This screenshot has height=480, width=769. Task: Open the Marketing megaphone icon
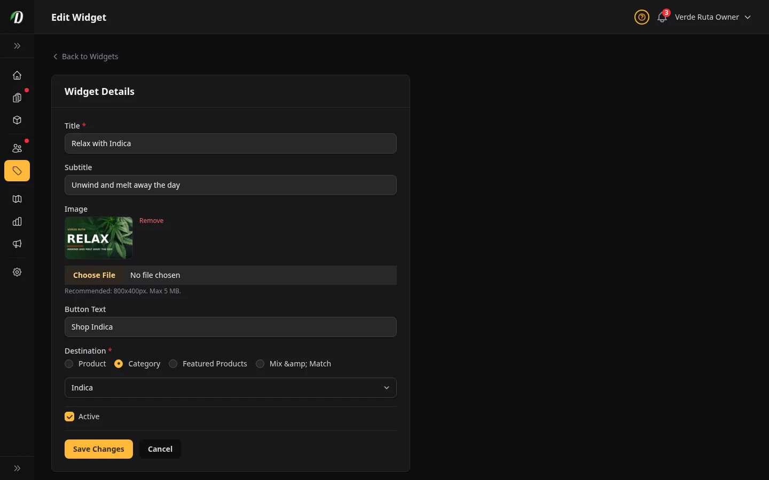17,244
